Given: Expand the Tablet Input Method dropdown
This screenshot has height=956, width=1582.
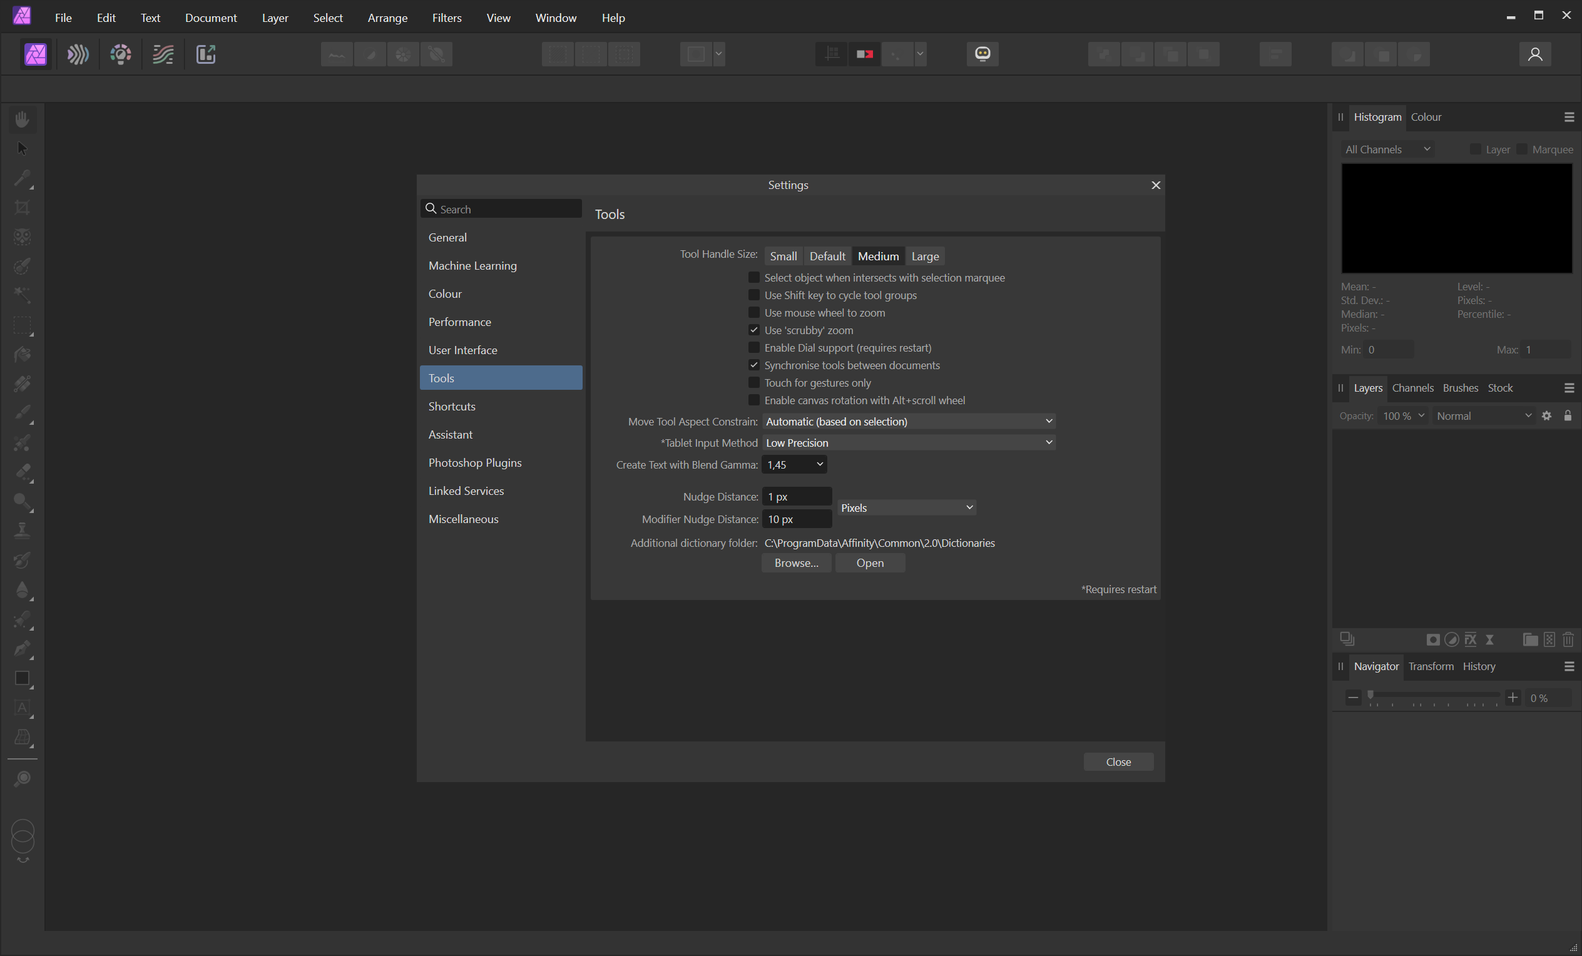Looking at the screenshot, I should pos(909,443).
